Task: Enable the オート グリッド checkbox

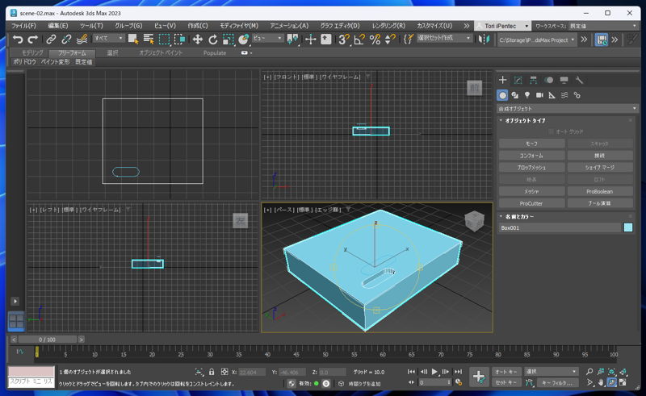Action: pyautogui.click(x=552, y=131)
